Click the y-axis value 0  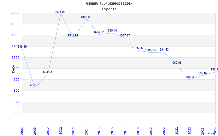[x=18, y=124]
